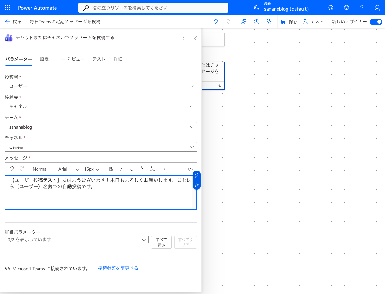This screenshot has width=385, height=294.
Task: Open the background highlight color picker
Action: tap(152, 169)
